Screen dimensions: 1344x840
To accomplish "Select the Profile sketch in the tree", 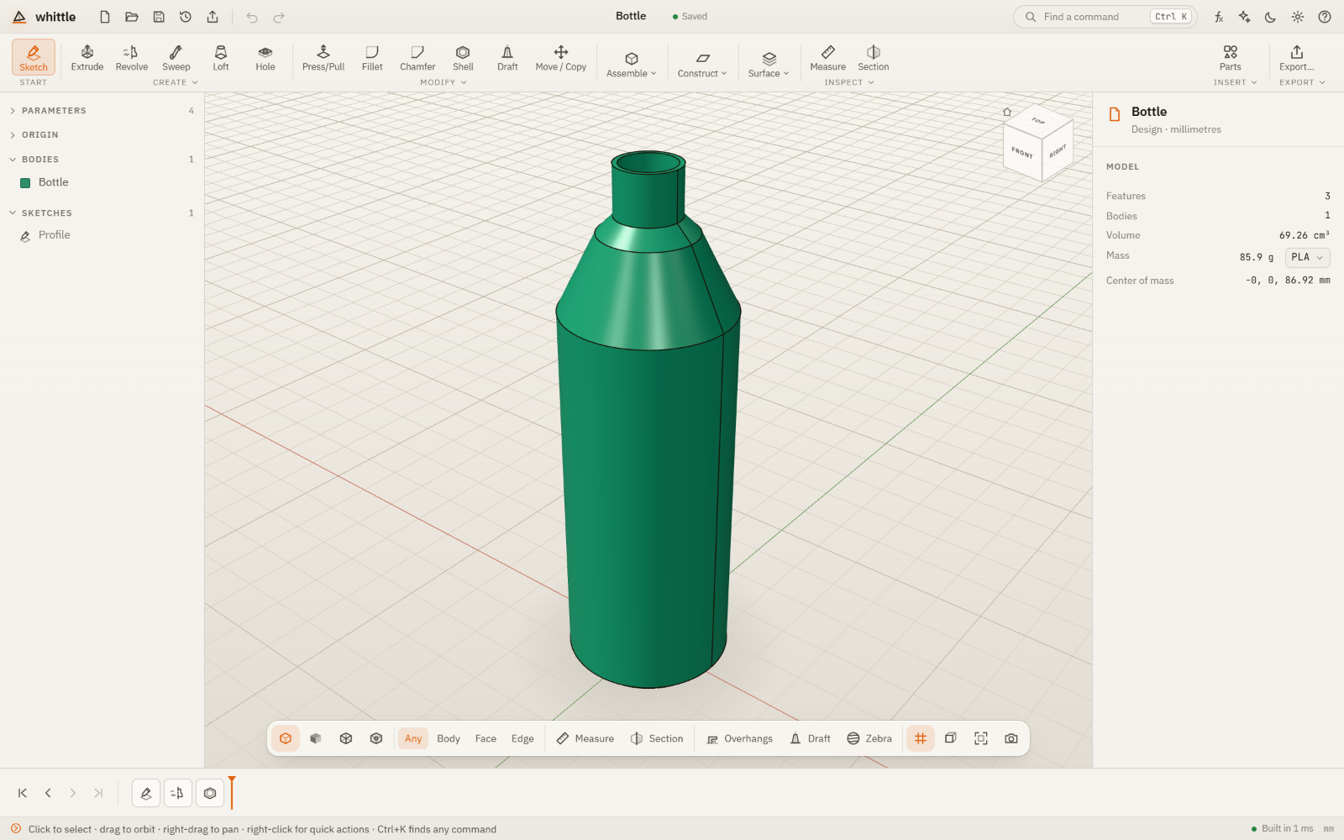I will point(101,235).
